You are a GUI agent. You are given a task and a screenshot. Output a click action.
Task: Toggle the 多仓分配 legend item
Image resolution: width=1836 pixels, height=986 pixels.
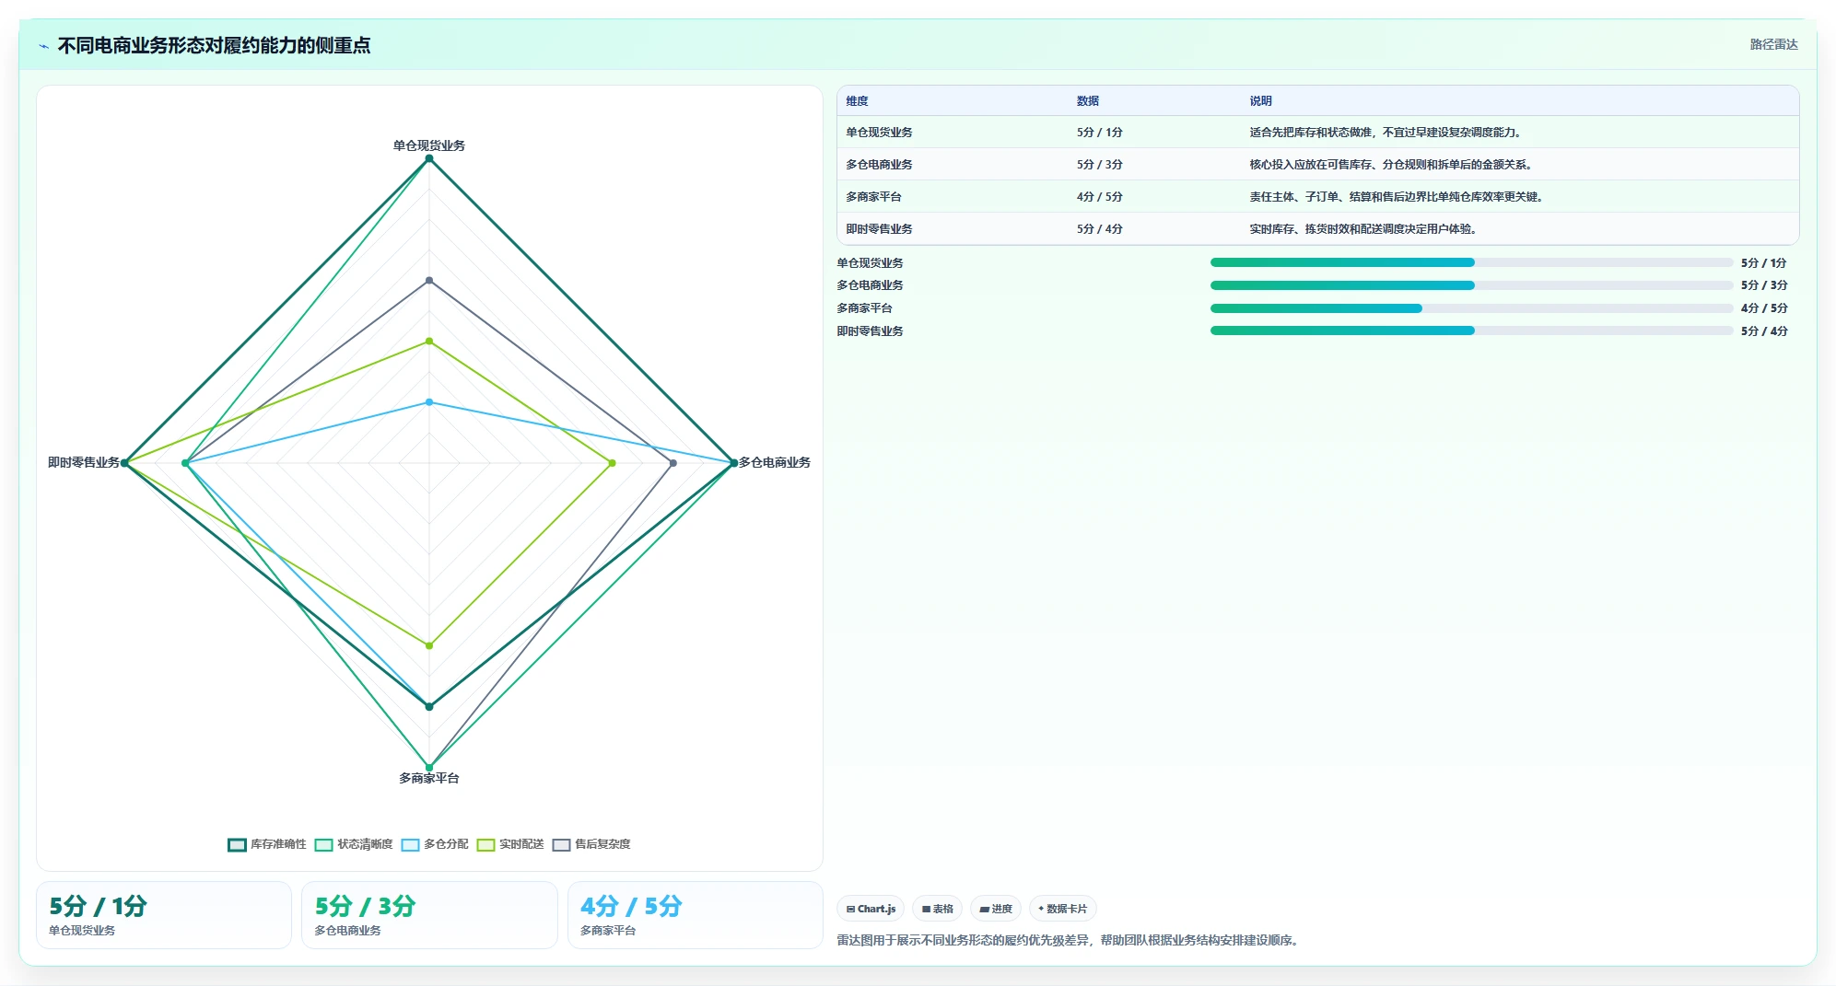[x=435, y=844]
